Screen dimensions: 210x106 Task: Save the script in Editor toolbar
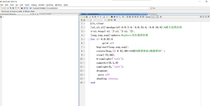(x=87, y=17)
